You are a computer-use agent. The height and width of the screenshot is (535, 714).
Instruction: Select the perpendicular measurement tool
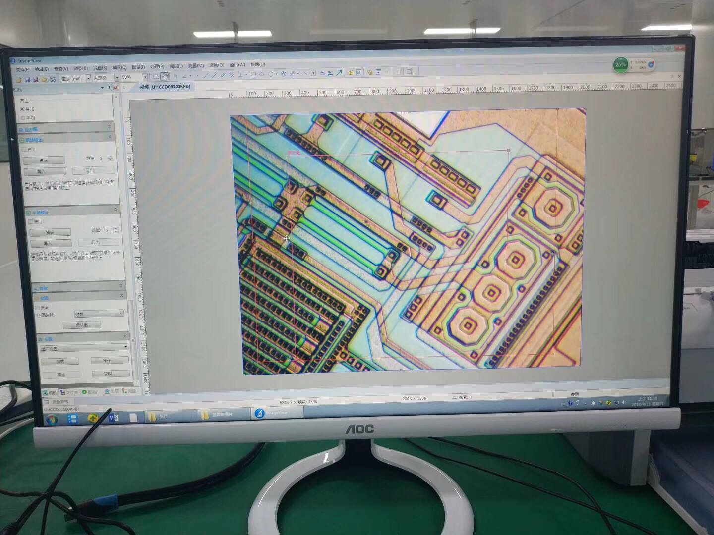[240, 75]
